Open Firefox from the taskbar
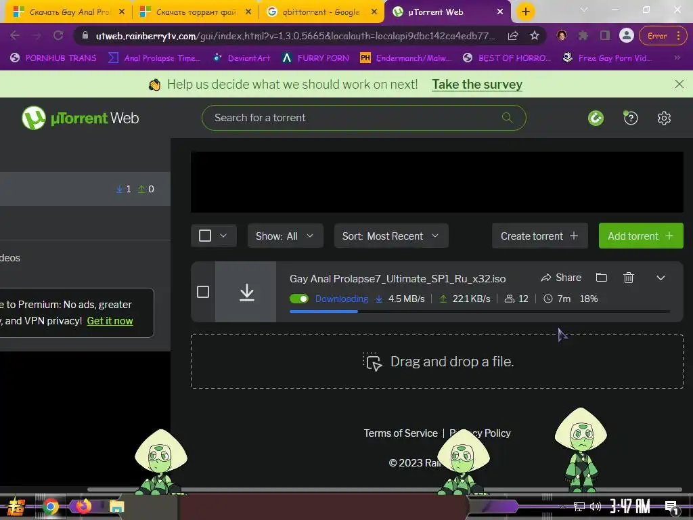Viewport: 693px width, 520px height. (83, 506)
